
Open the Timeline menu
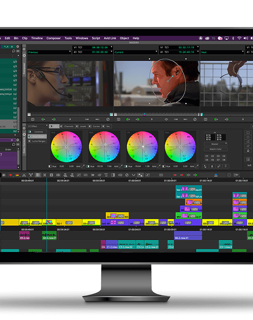[37, 38]
